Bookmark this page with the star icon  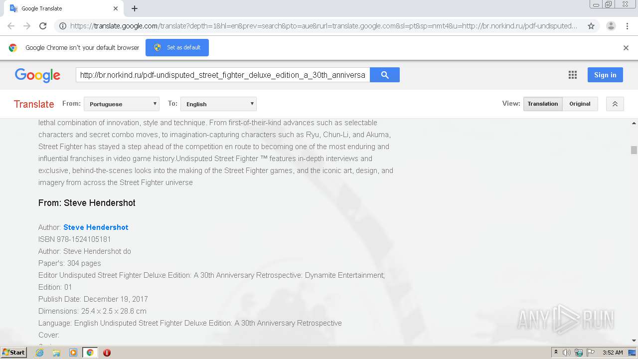[x=591, y=26]
